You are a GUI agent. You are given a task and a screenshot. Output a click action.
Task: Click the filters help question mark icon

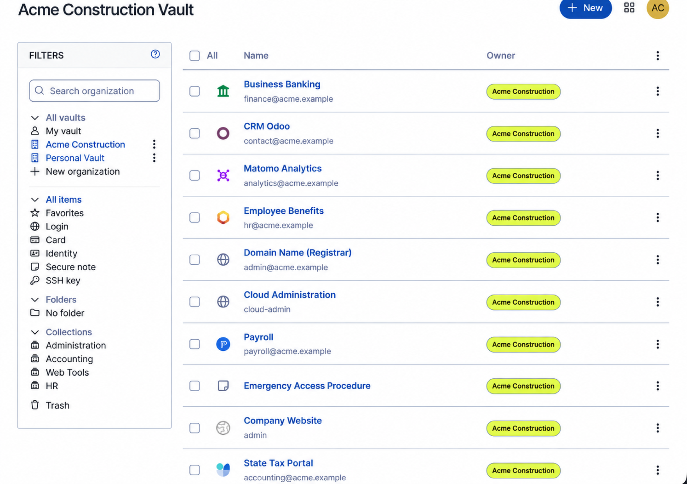coord(155,54)
